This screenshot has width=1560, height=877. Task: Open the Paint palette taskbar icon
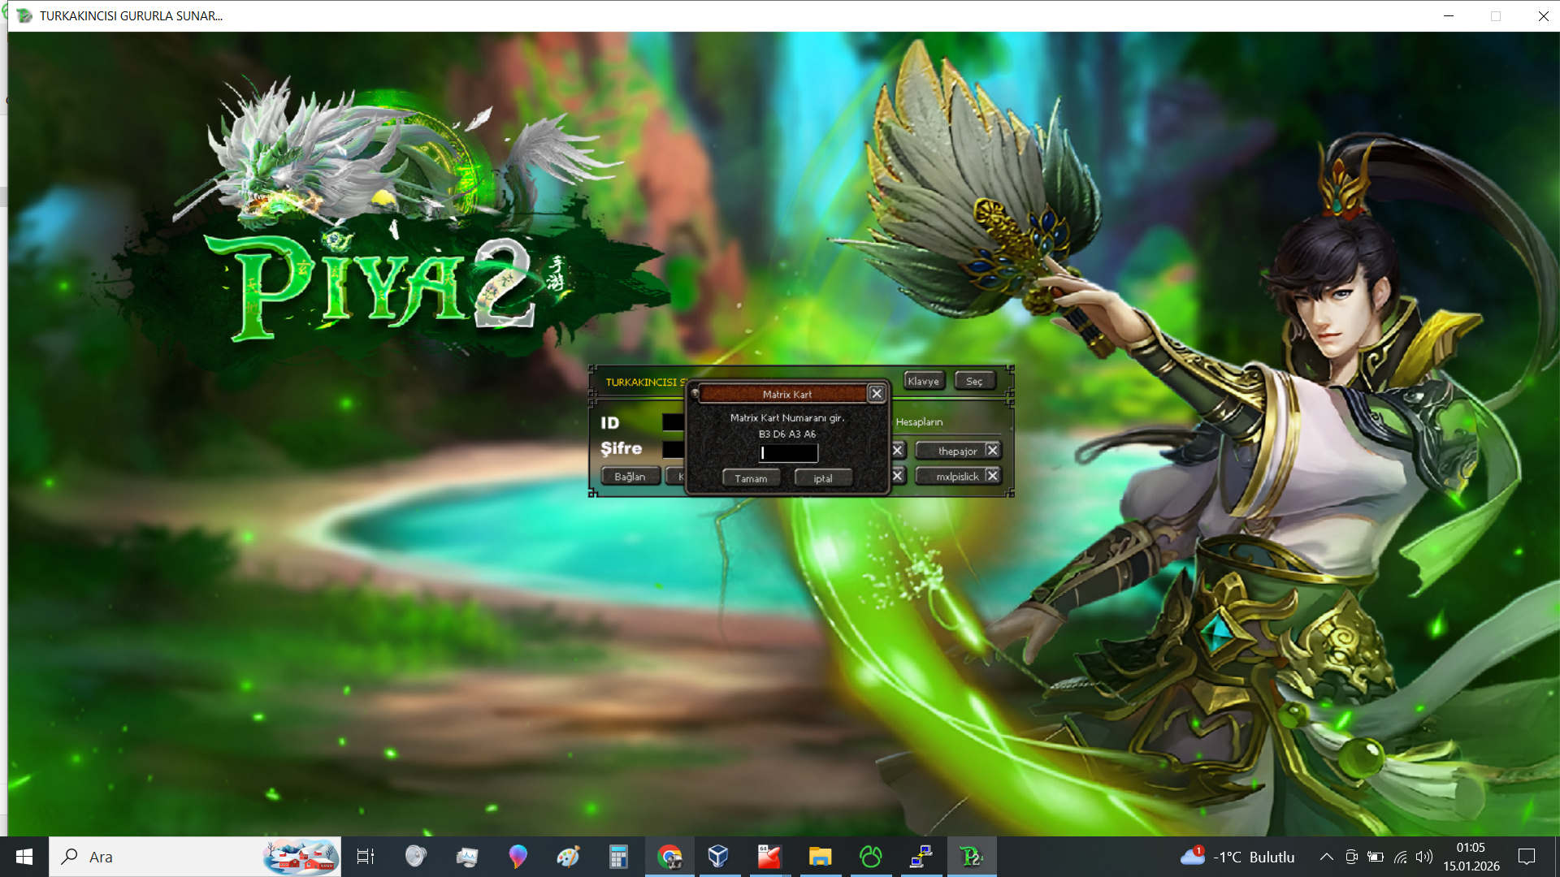[x=568, y=857]
